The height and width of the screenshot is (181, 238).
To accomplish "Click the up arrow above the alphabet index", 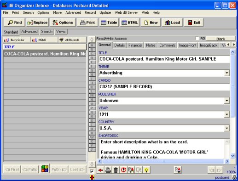I will [92, 40].
